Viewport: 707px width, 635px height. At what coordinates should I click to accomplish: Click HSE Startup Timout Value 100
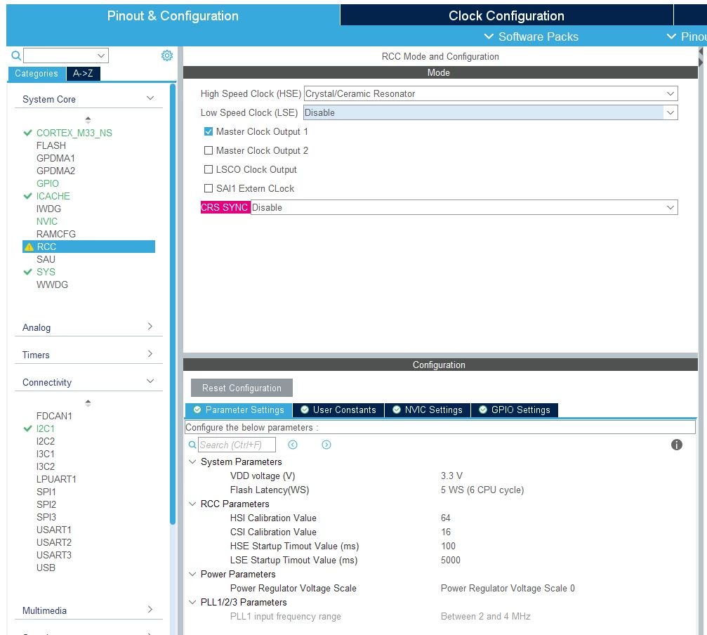tap(448, 546)
